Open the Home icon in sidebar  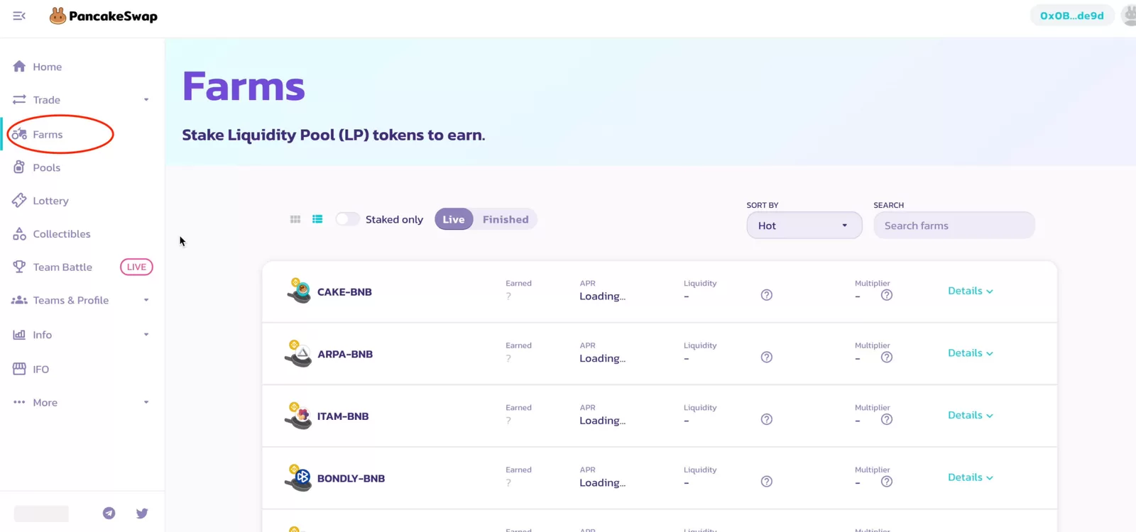tap(19, 67)
